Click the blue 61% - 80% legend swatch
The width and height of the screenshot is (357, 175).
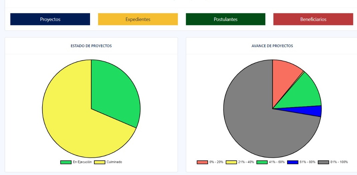(293, 162)
